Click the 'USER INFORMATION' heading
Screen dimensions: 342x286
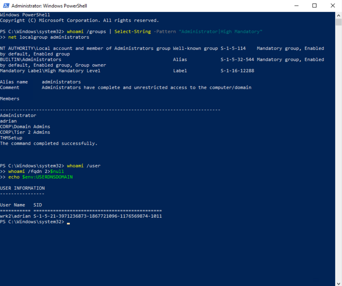tap(22, 188)
